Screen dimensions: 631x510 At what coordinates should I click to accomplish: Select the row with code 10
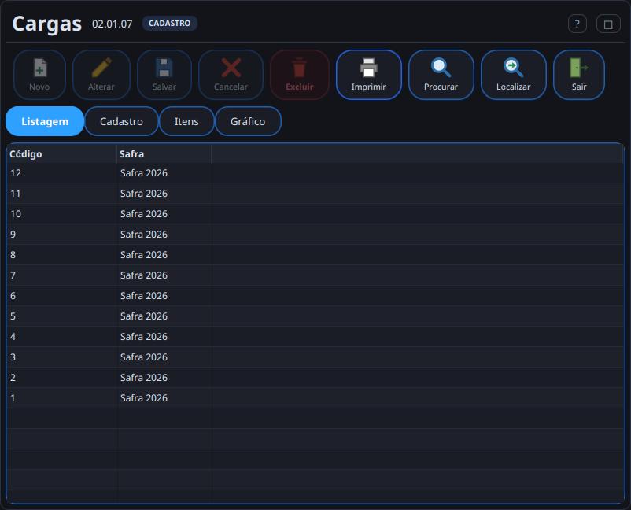(315, 214)
